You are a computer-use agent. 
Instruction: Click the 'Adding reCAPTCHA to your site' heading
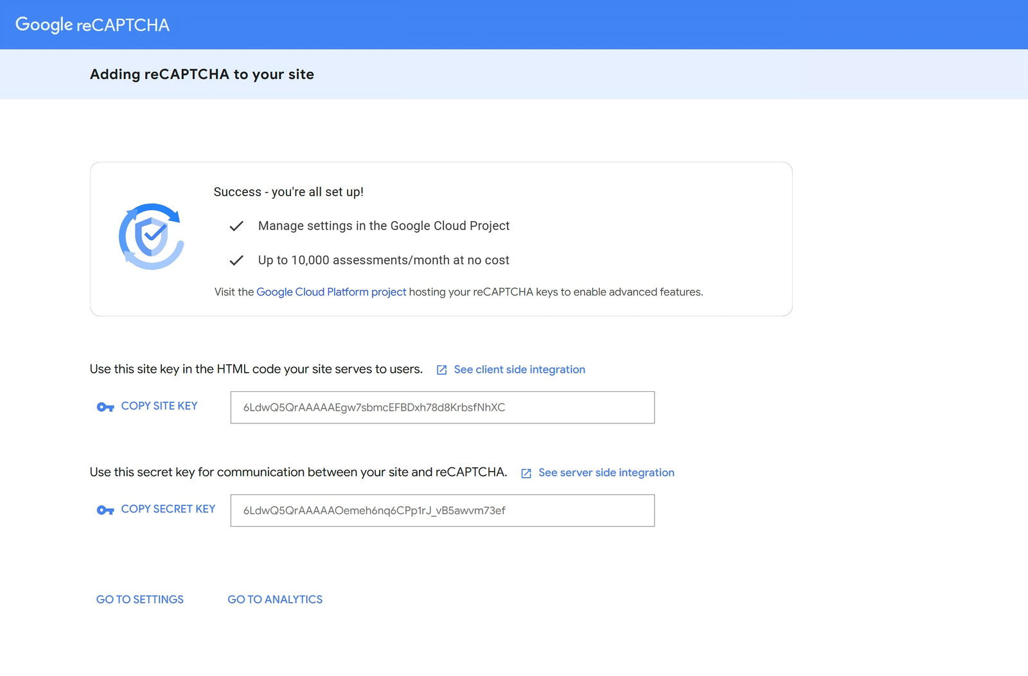pyautogui.click(x=202, y=75)
